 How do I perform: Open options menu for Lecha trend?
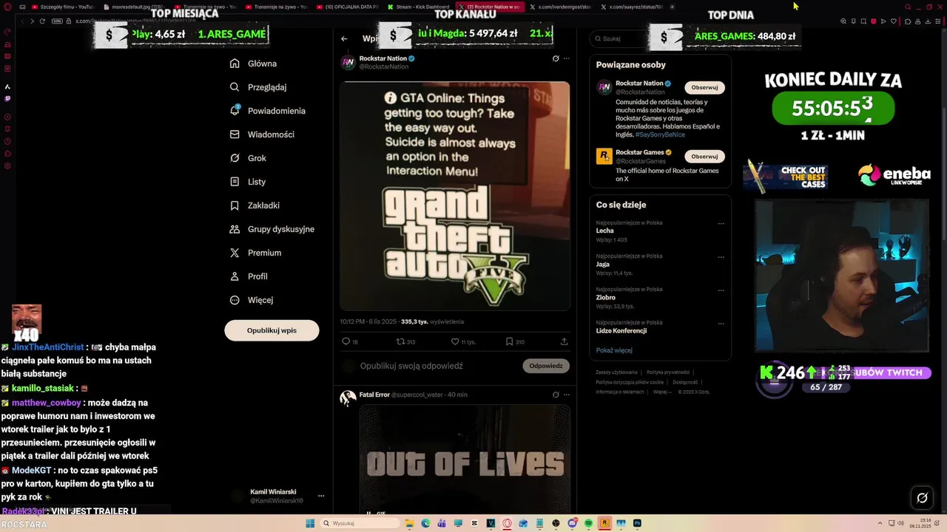click(x=721, y=223)
